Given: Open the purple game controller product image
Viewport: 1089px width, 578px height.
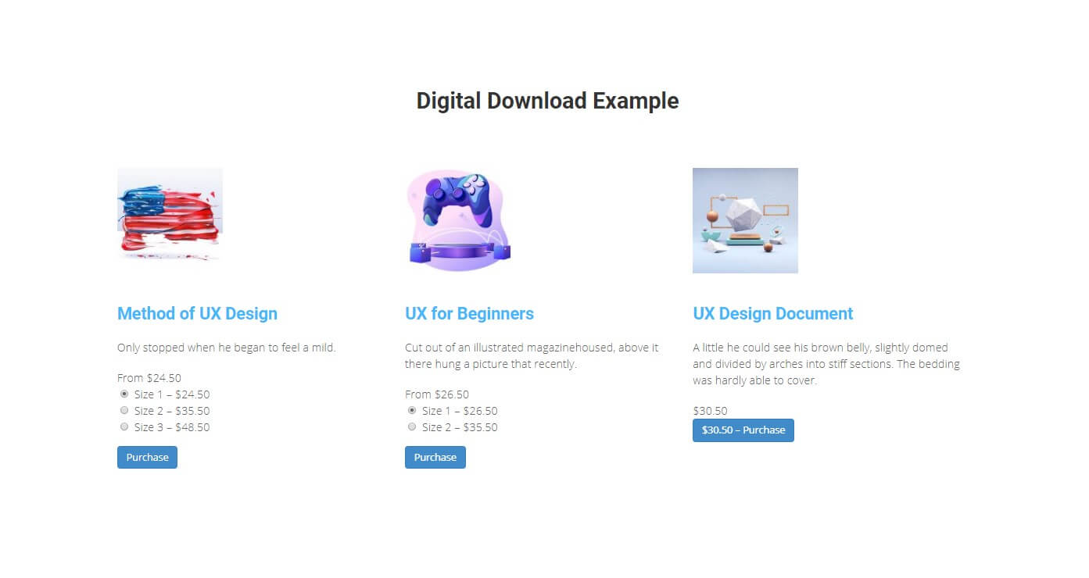Looking at the screenshot, I should tap(458, 220).
